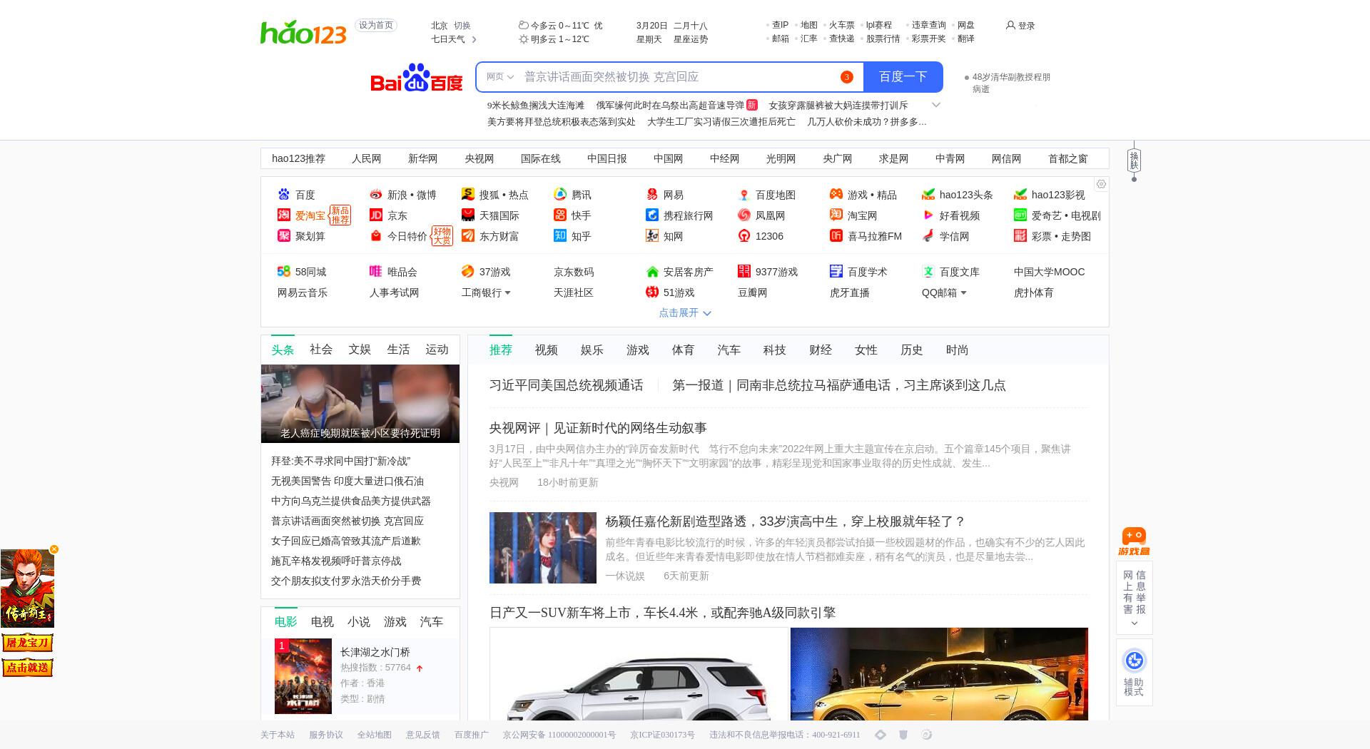This screenshot has height=749, width=1370.
Task: Click the hao123 logo
Action: click(x=303, y=32)
